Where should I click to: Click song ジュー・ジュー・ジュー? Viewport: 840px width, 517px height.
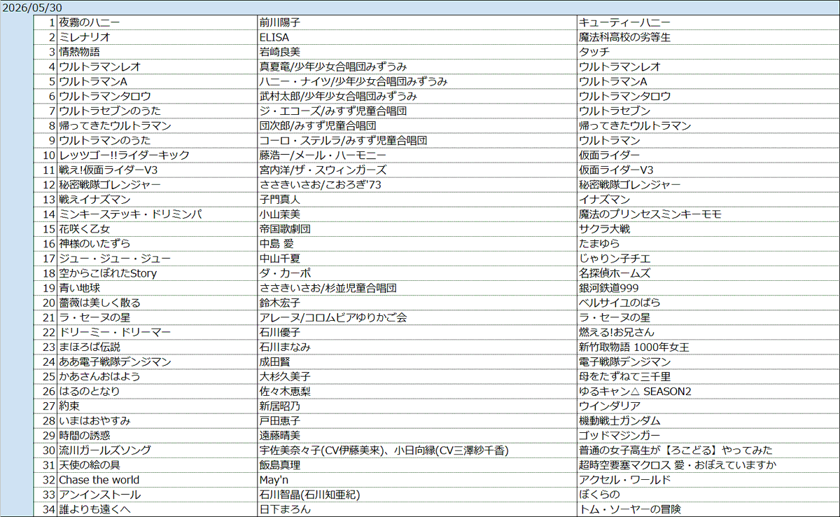[115, 258]
